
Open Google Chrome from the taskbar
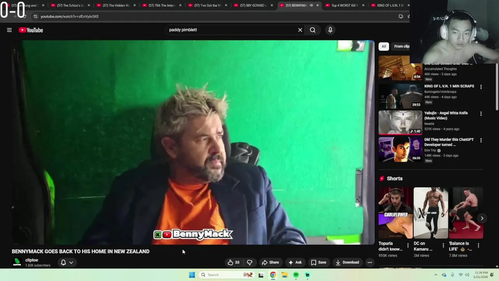(273, 275)
